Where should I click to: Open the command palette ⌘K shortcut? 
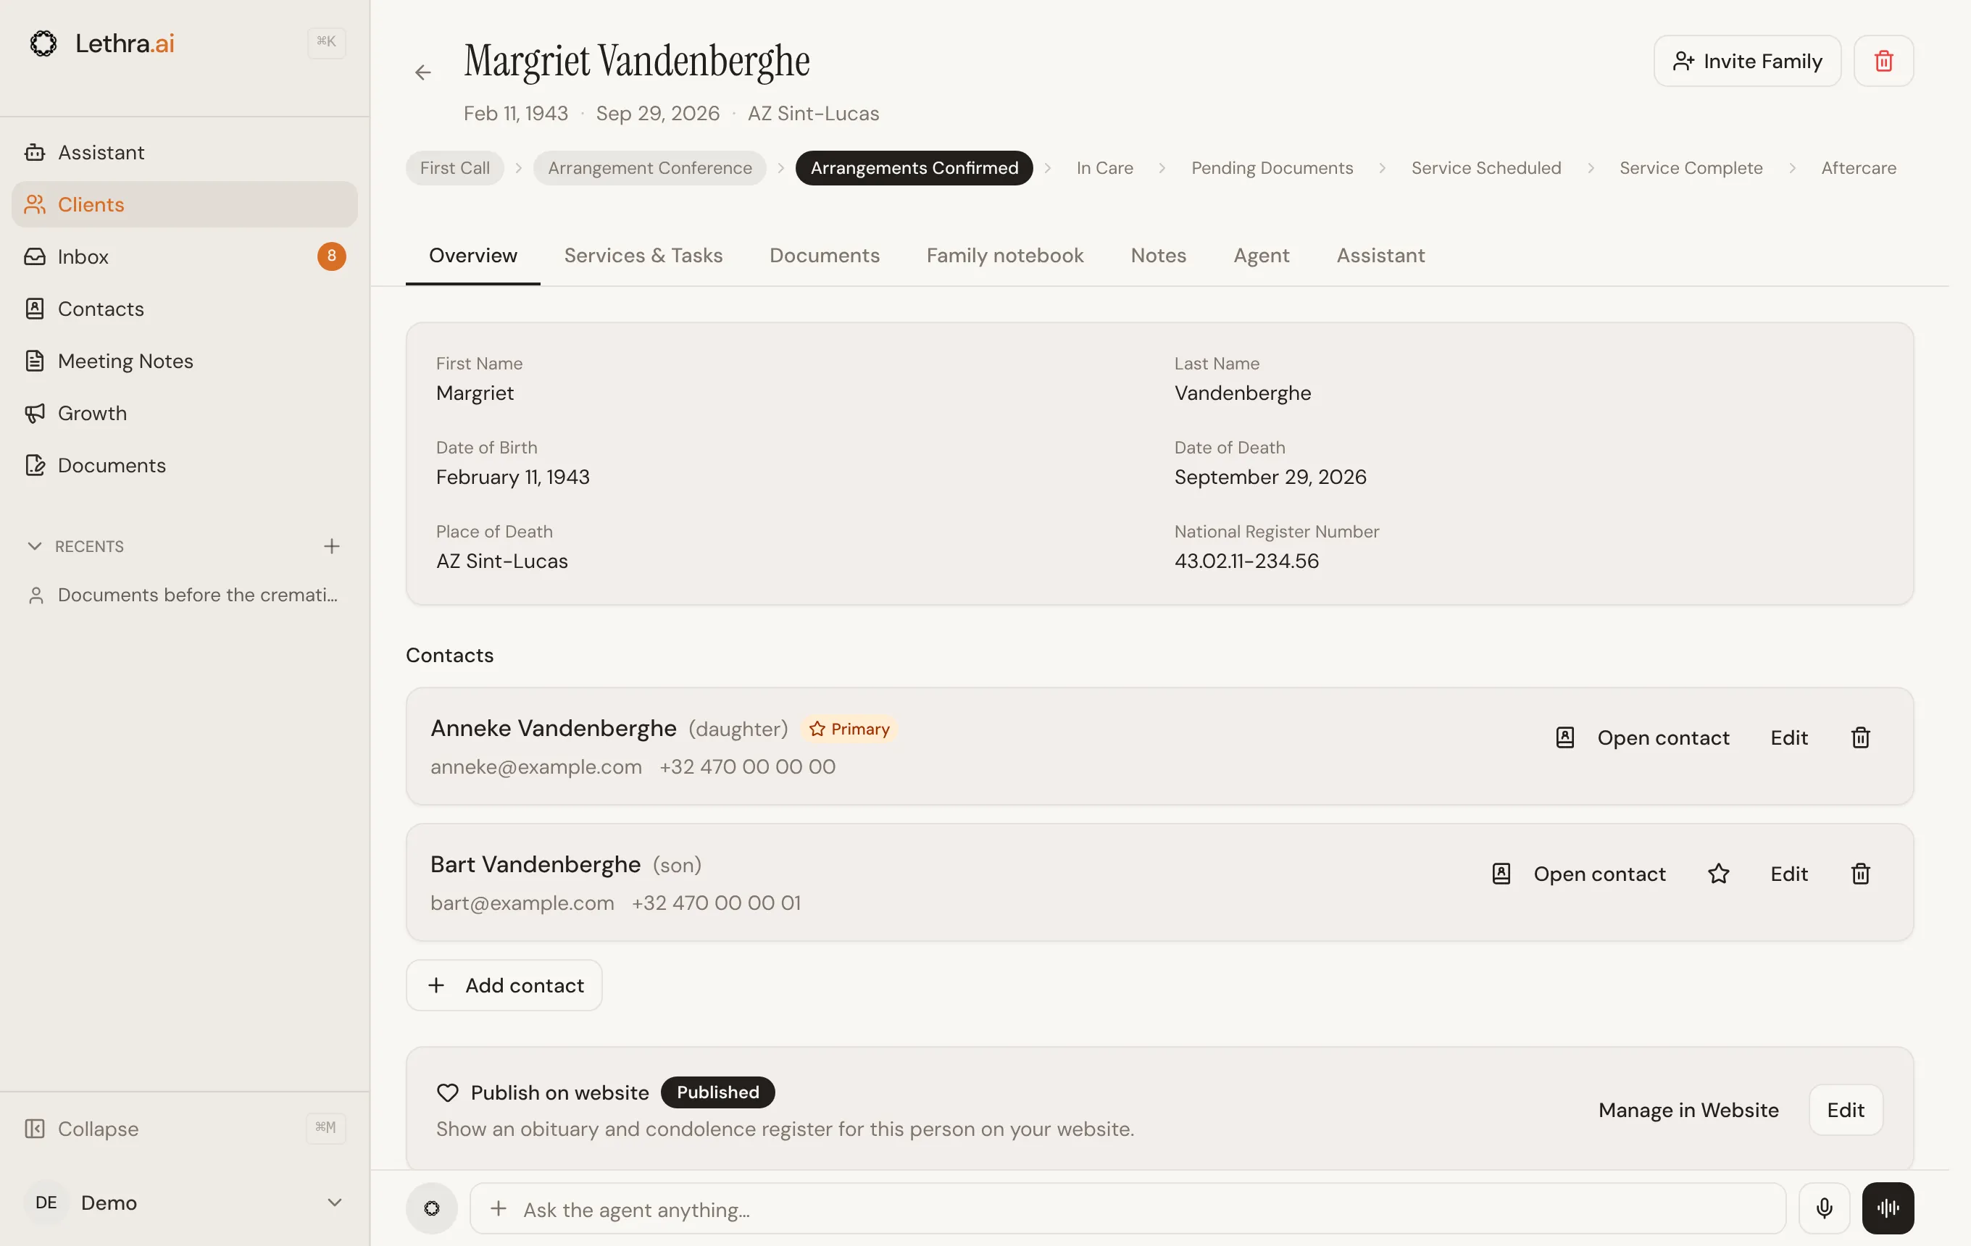click(x=327, y=42)
